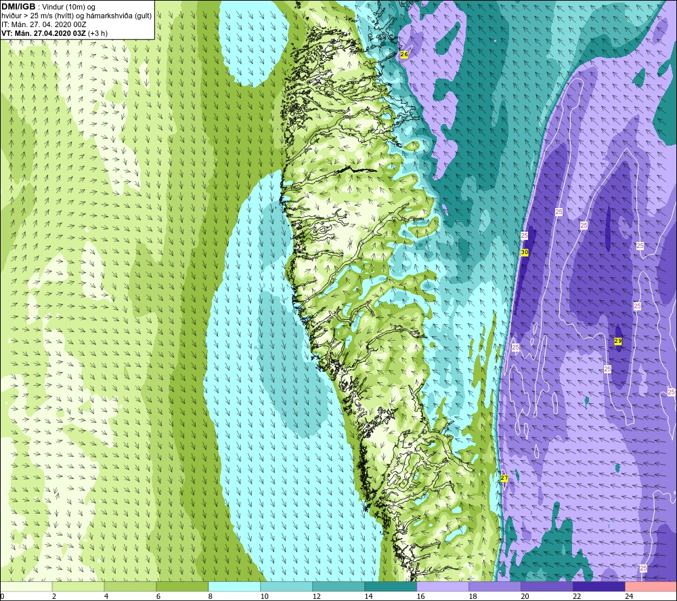The width and height of the screenshot is (677, 601).
Task: Click the yellow "26" gust maximum label
Action: click(404, 54)
